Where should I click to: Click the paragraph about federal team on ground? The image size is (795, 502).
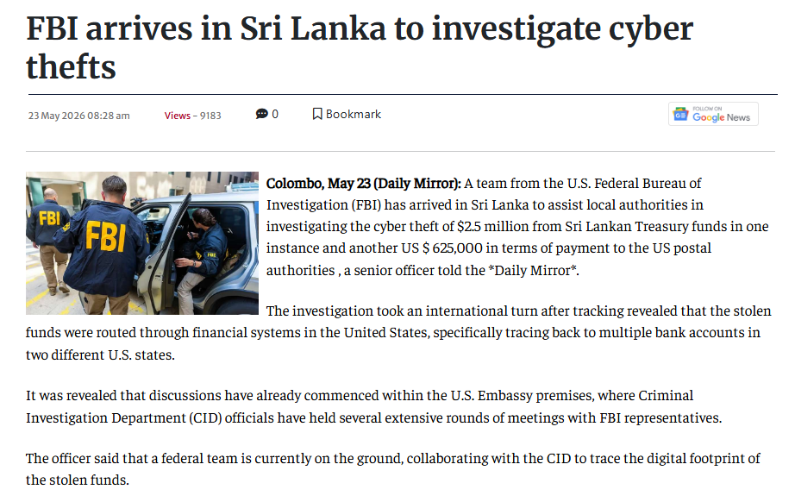393,469
